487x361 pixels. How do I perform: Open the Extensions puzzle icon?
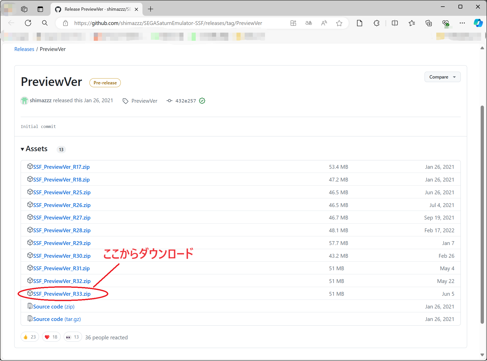point(376,23)
